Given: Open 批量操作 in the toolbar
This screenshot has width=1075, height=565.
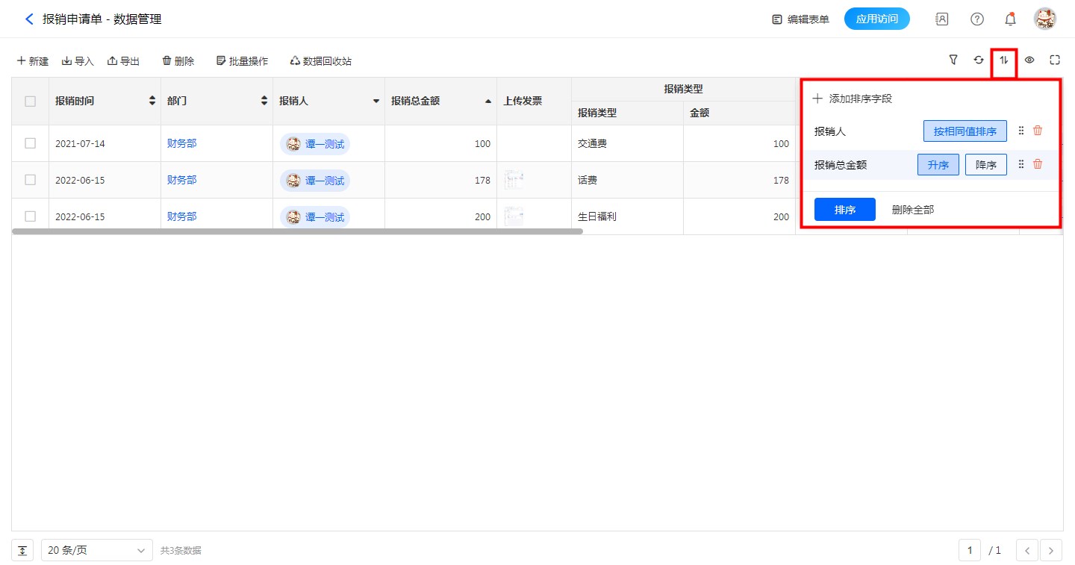Looking at the screenshot, I should point(242,61).
